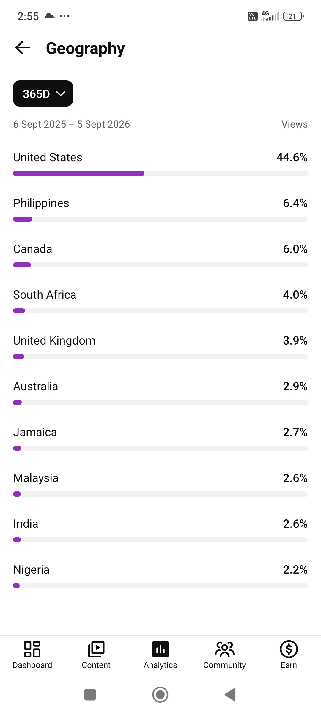Screen dimensions: 321x714
Task: Open the Community people icon
Action: (x=225, y=649)
